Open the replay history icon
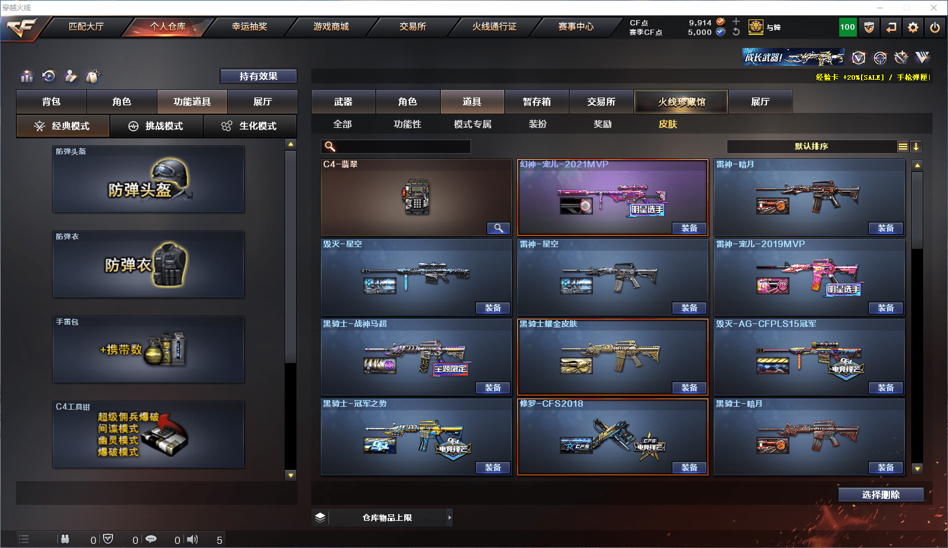 click(49, 76)
